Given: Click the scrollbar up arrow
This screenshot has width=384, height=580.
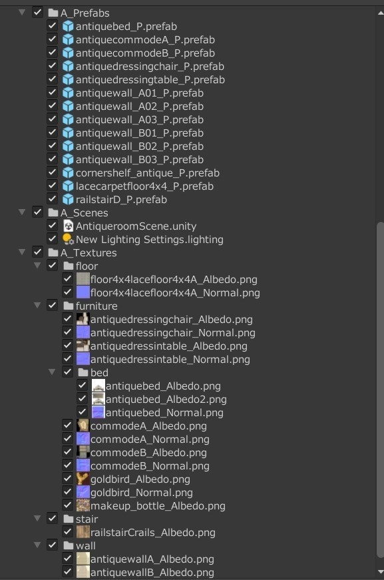Looking at the screenshot, I should (380, 13).
